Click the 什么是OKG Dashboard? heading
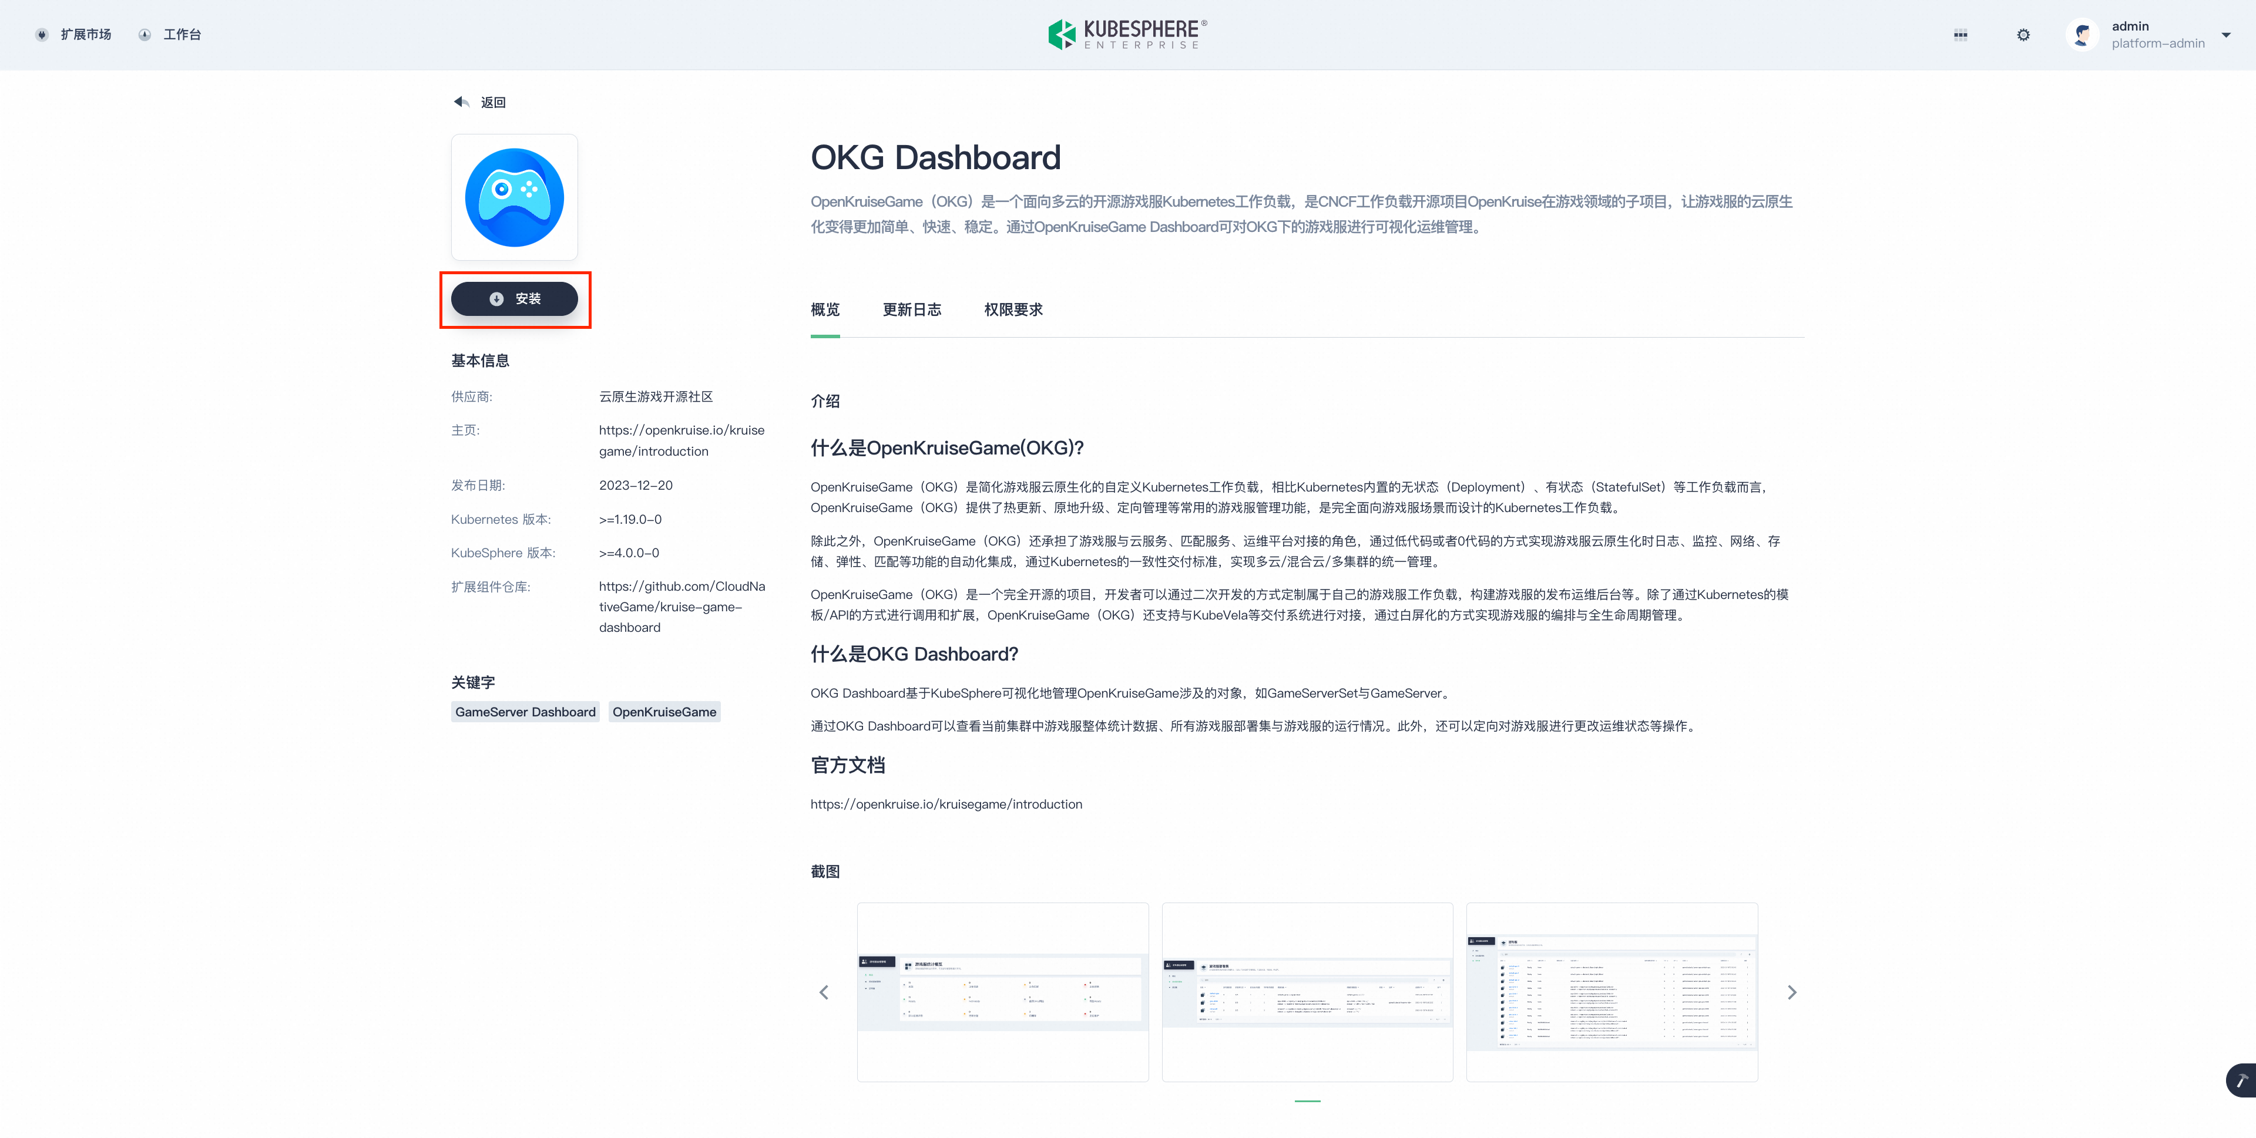Screen dimensions: 2256x1138 pos(914,654)
